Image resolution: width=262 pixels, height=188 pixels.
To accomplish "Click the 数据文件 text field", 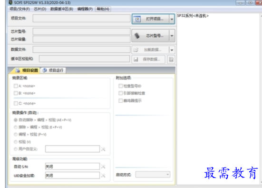I will (81, 49).
